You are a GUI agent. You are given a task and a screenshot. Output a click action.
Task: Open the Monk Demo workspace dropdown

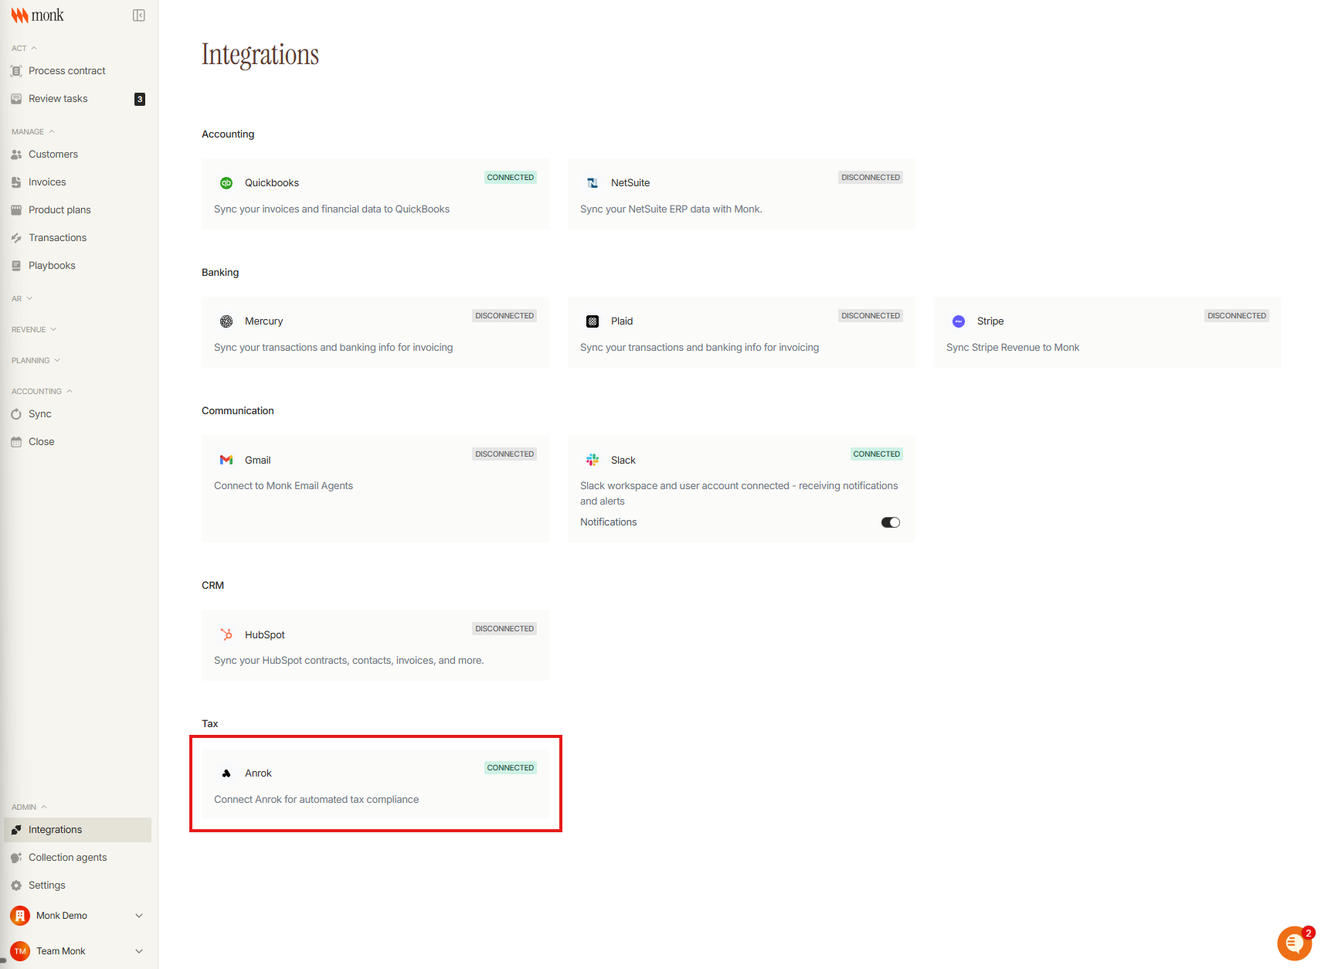[x=77, y=916]
